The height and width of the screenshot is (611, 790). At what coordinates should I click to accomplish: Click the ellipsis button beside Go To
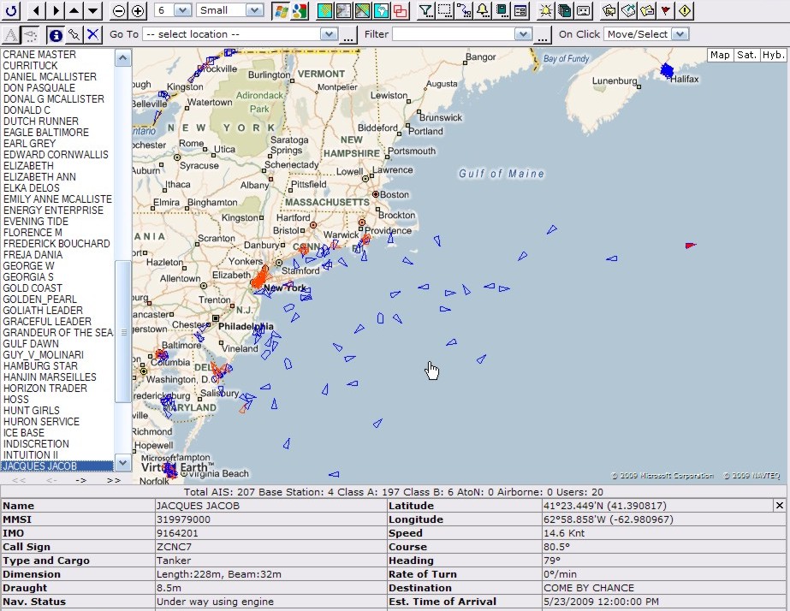[x=348, y=35]
